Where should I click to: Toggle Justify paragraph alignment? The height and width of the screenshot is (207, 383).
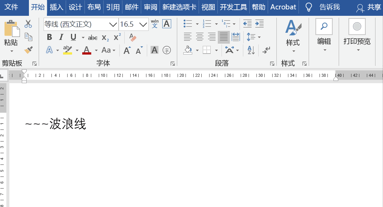click(224, 37)
